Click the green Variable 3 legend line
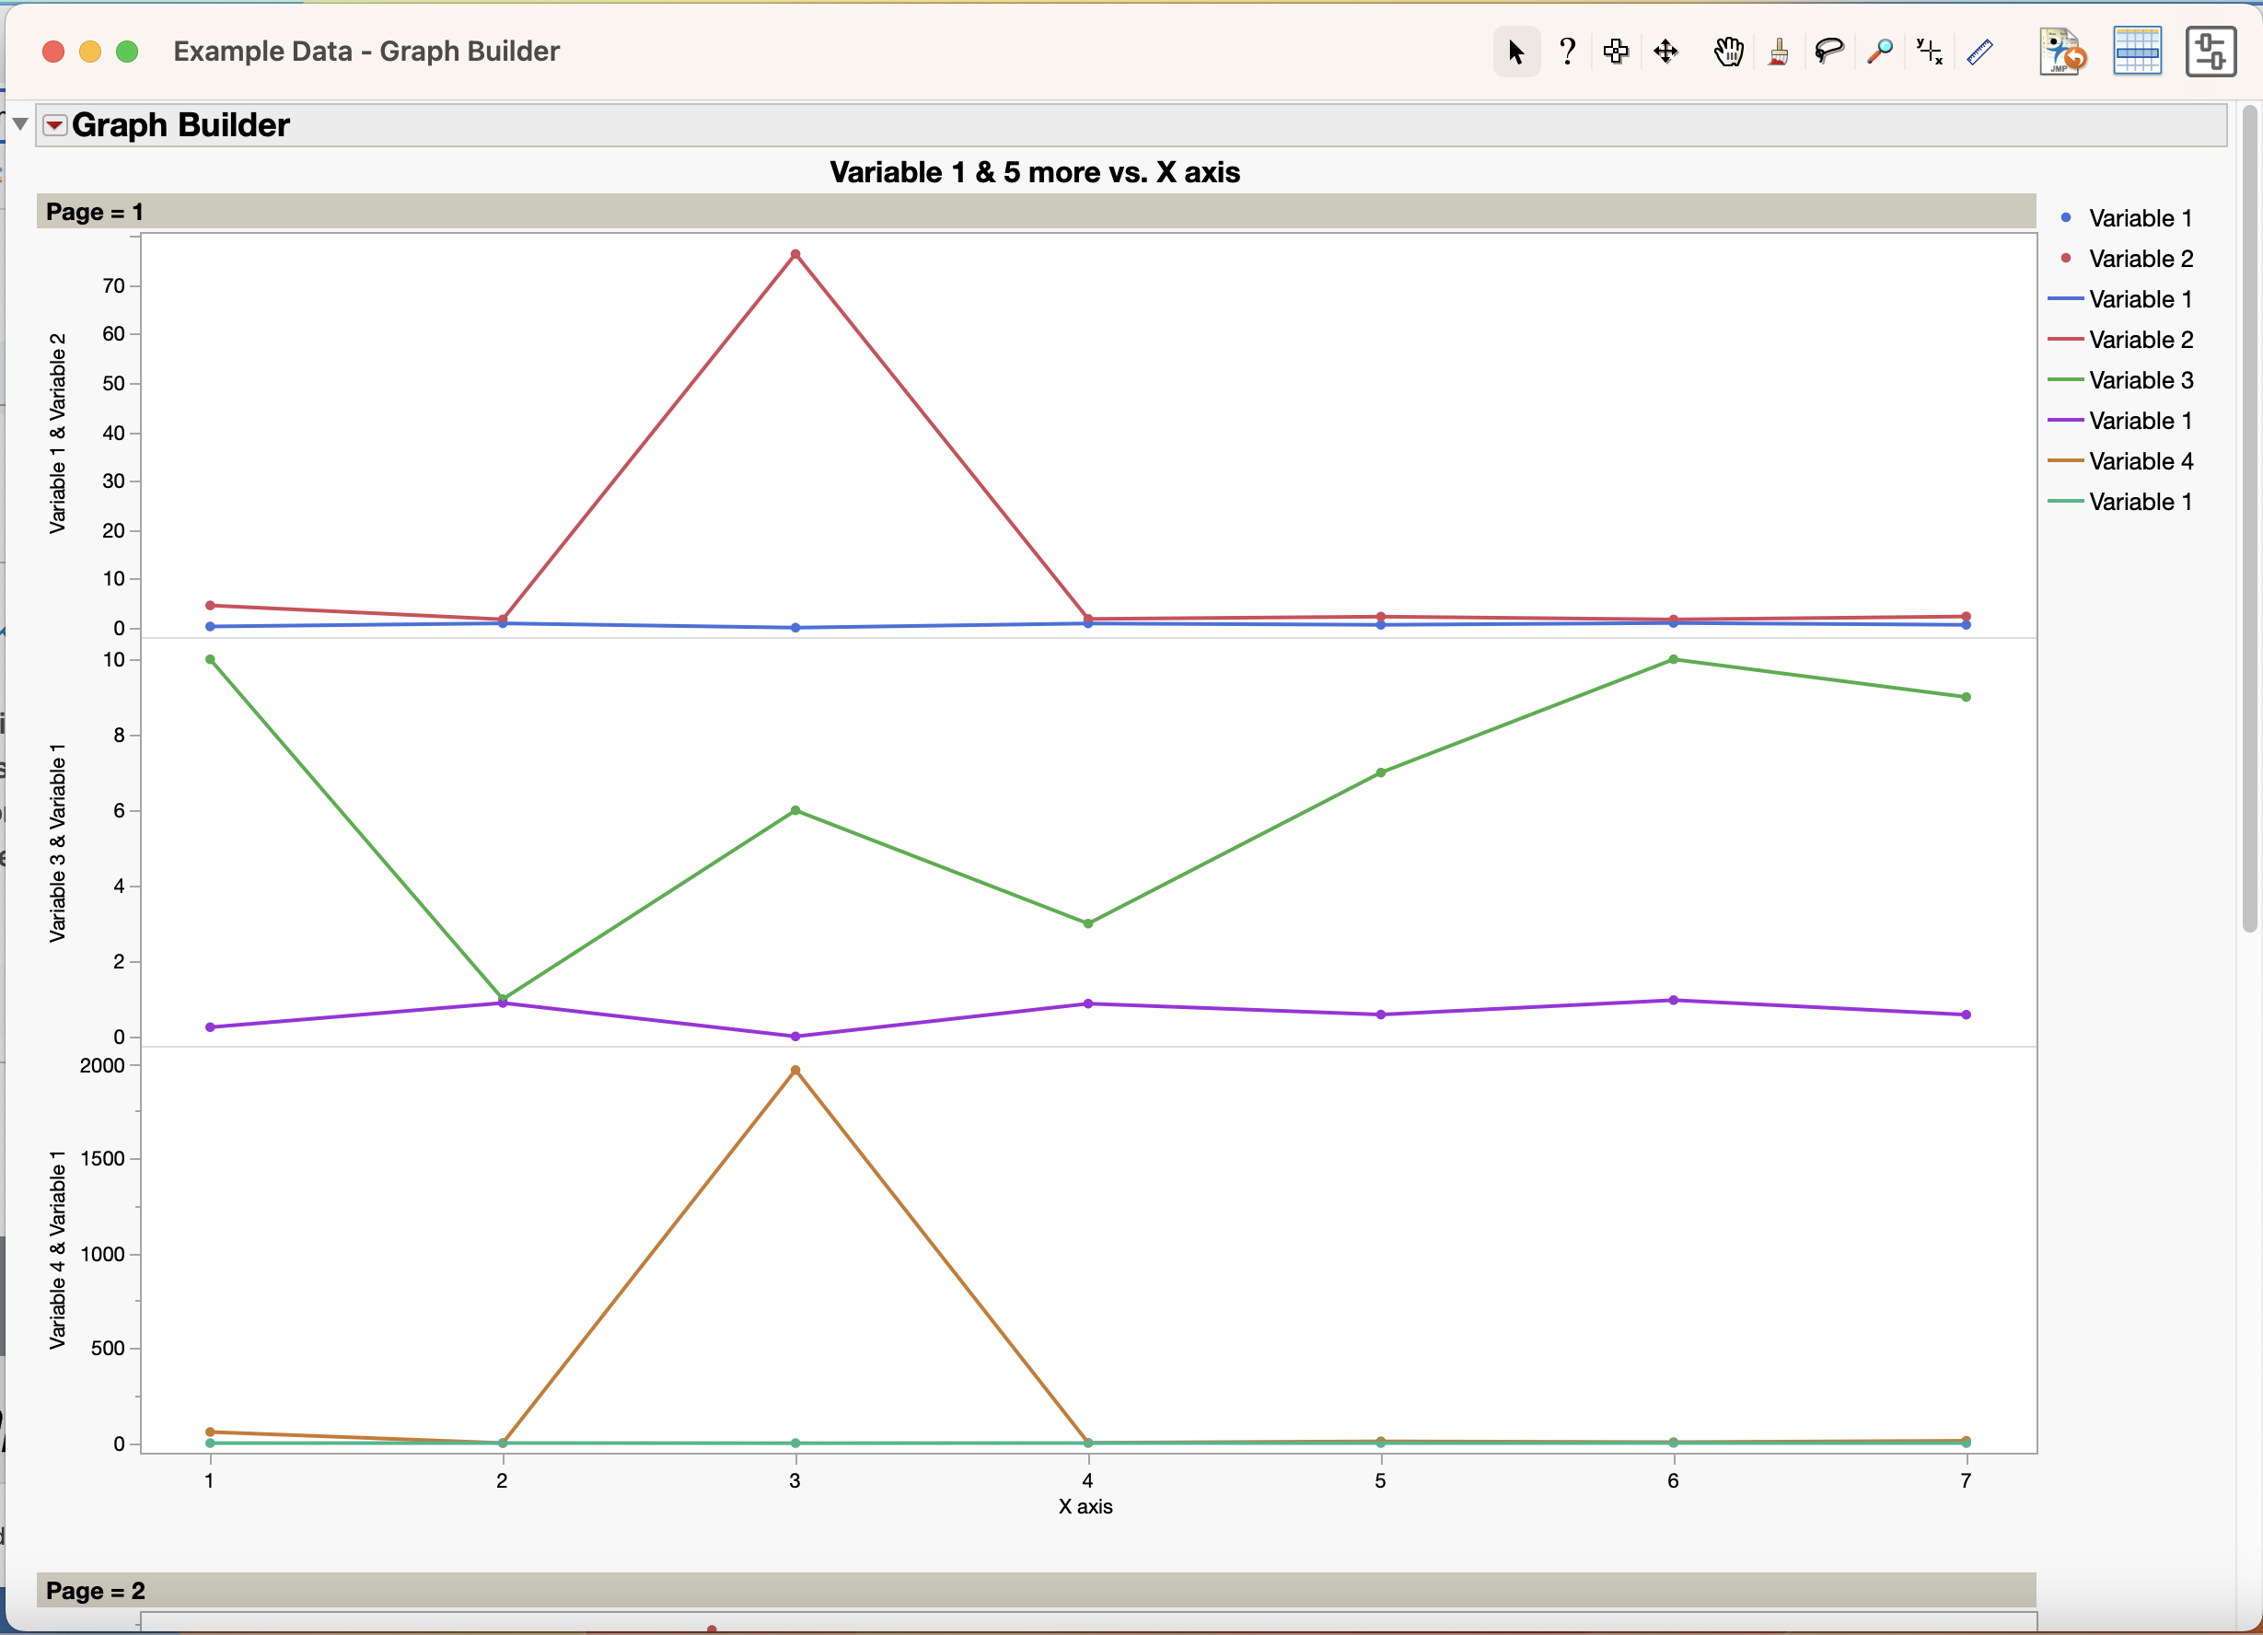 pyautogui.click(x=2065, y=380)
